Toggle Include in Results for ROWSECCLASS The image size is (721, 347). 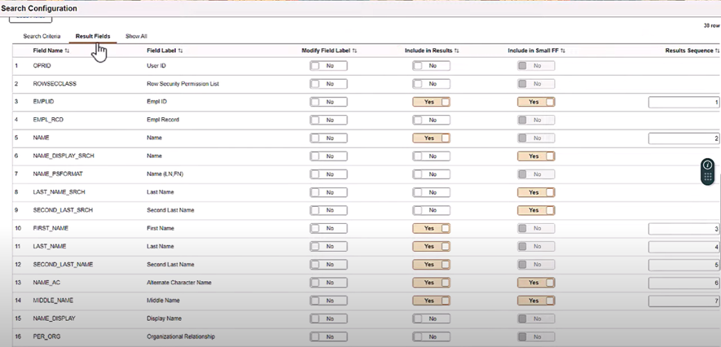pyautogui.click(x=431, y=84)
